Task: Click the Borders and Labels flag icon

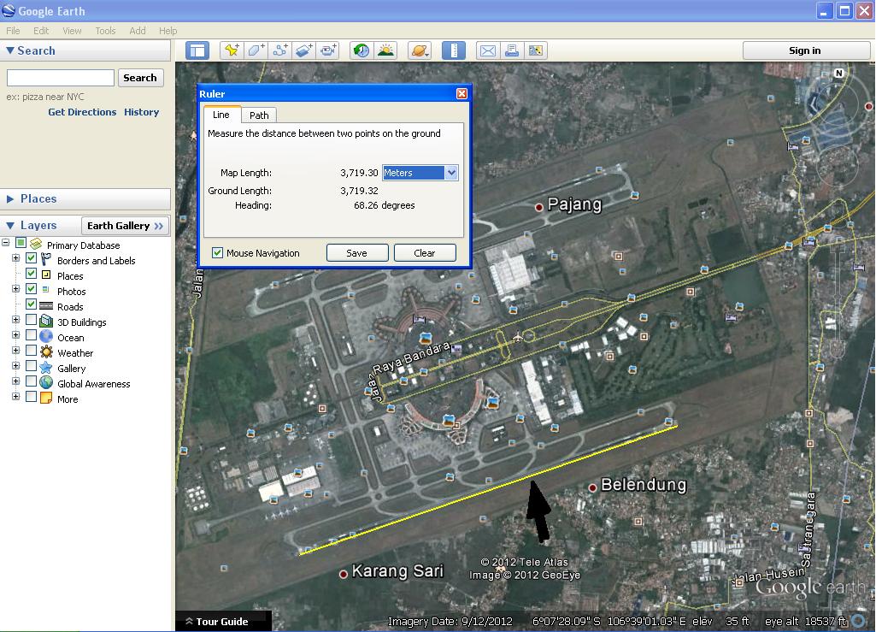Action: click(x=46, y=259)
